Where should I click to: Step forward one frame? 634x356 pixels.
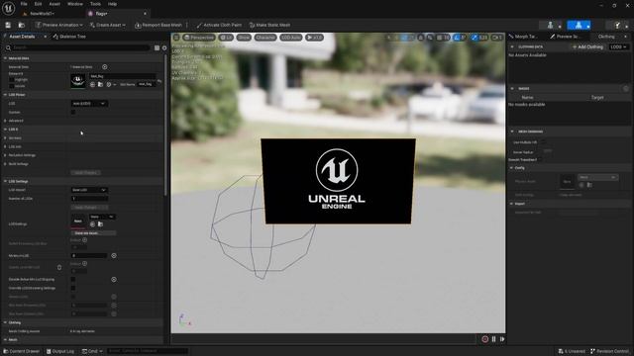(502, 339)
